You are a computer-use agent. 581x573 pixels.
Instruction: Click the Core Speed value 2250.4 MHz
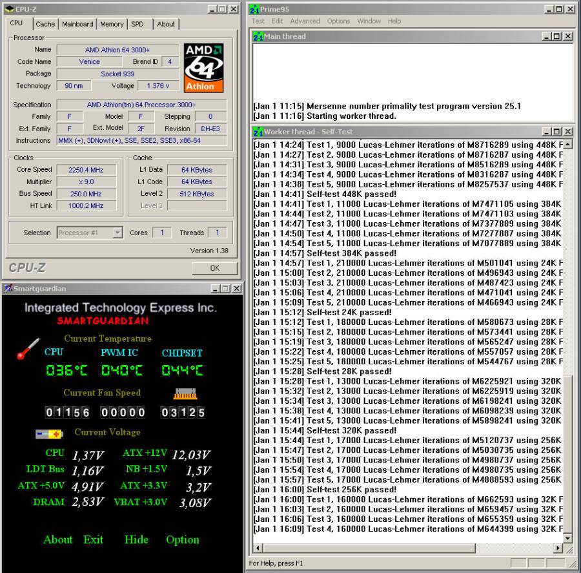click(x=87, y=170)
